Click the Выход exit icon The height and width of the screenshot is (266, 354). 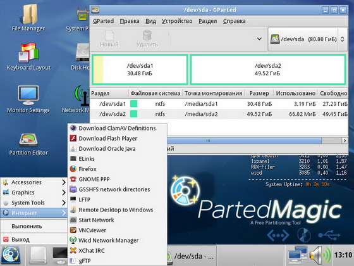click(x=6, y=239)
